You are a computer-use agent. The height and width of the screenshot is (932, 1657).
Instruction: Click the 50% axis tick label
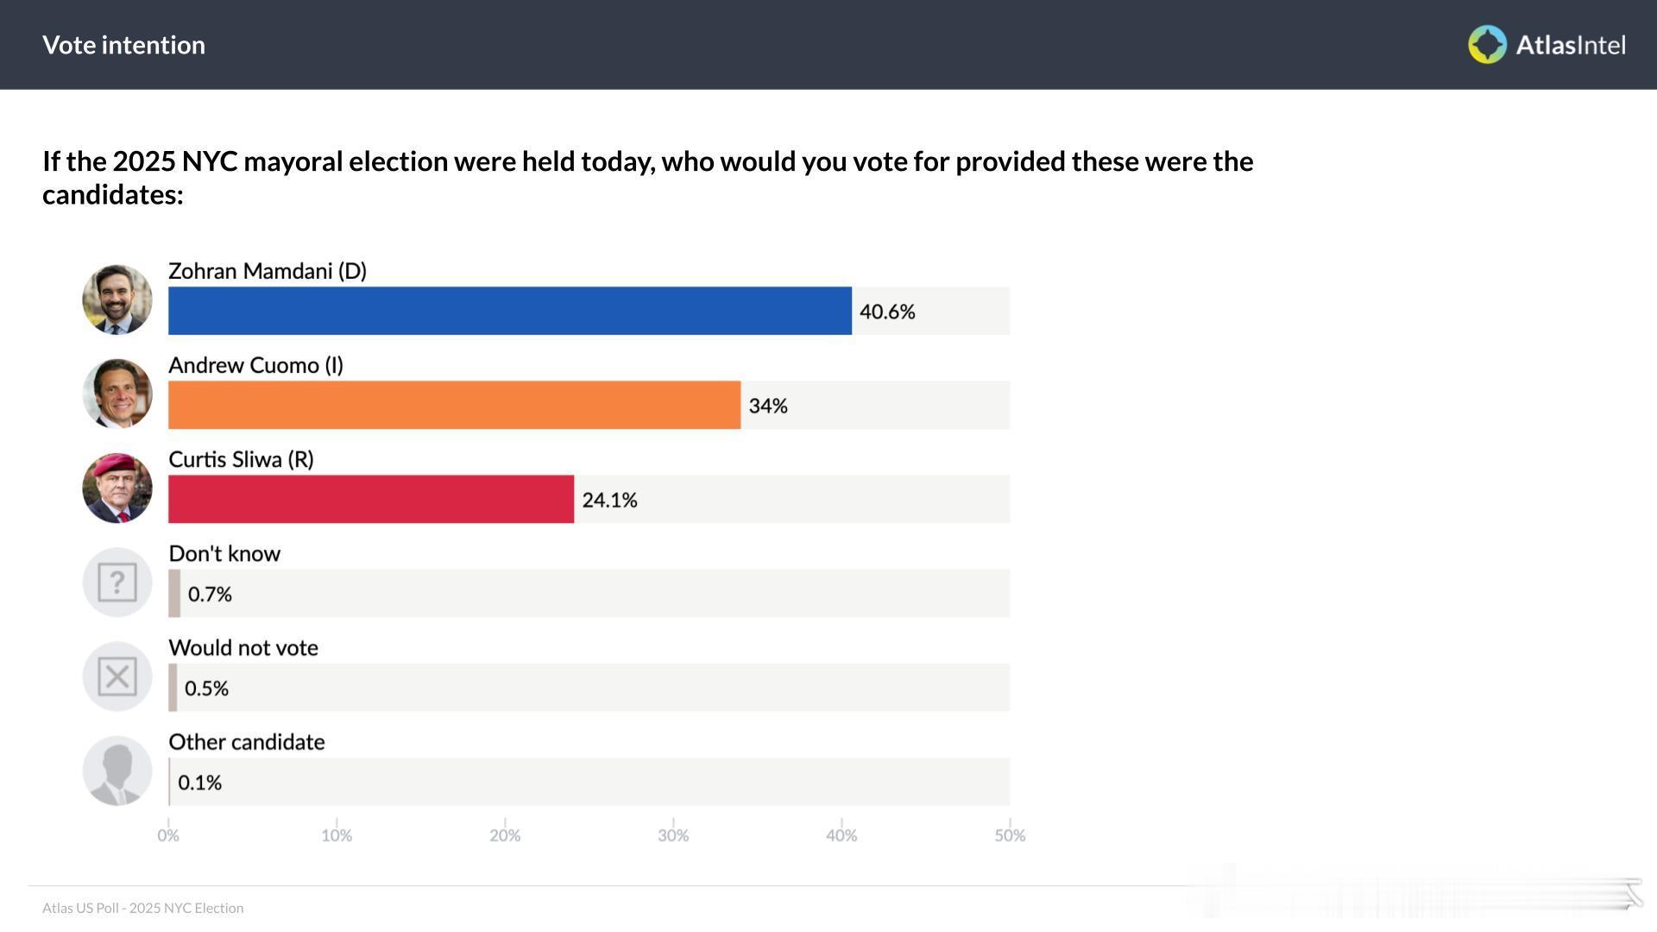click(x=1010, y=835)
